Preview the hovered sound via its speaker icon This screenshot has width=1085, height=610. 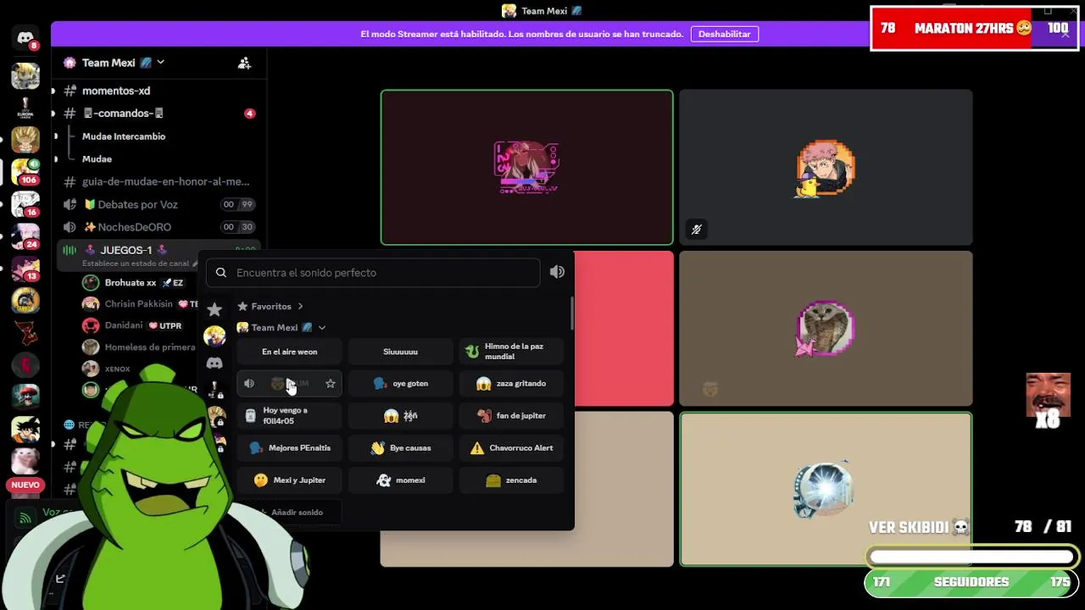pyautogui.click(x=249, y=384)
